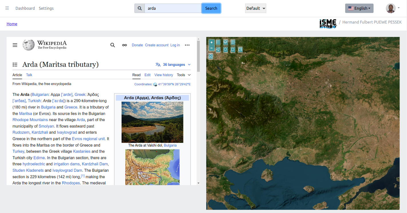407x213 pixels.
Task: Open the irrigation dams link
Action: [x=67, y=164]
